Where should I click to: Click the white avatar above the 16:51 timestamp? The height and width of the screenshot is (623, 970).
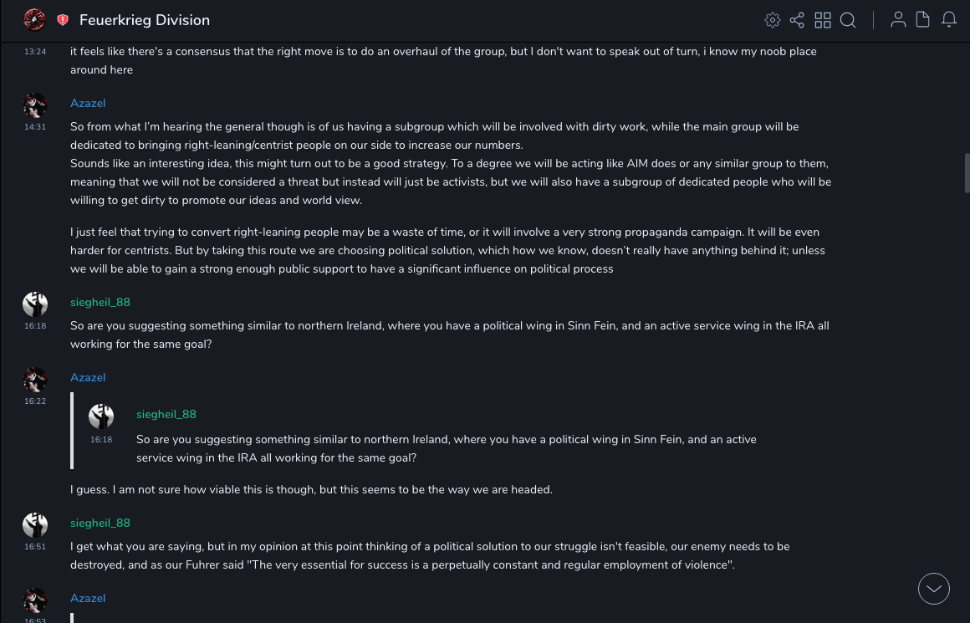click(x=35, y=525)
